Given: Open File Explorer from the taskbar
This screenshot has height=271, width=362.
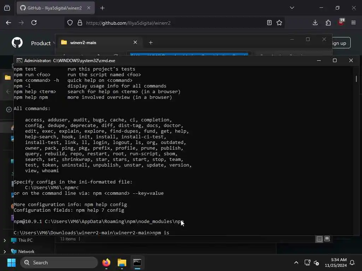Looking at the screenshot, I should click(x=122, y=263).
